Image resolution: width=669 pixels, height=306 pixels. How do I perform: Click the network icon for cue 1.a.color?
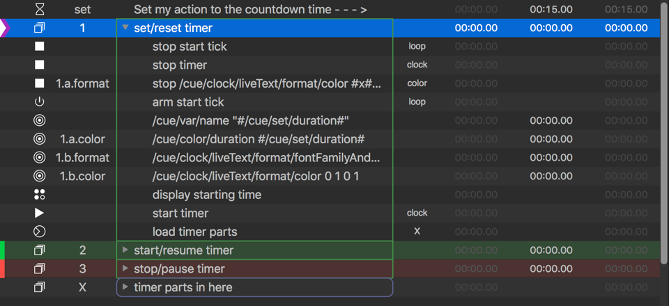point(40,139)
